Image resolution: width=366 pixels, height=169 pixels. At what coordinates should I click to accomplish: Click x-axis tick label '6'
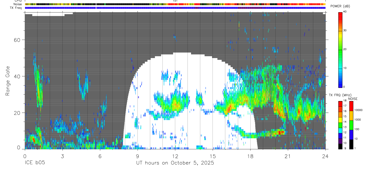point(100,156)
